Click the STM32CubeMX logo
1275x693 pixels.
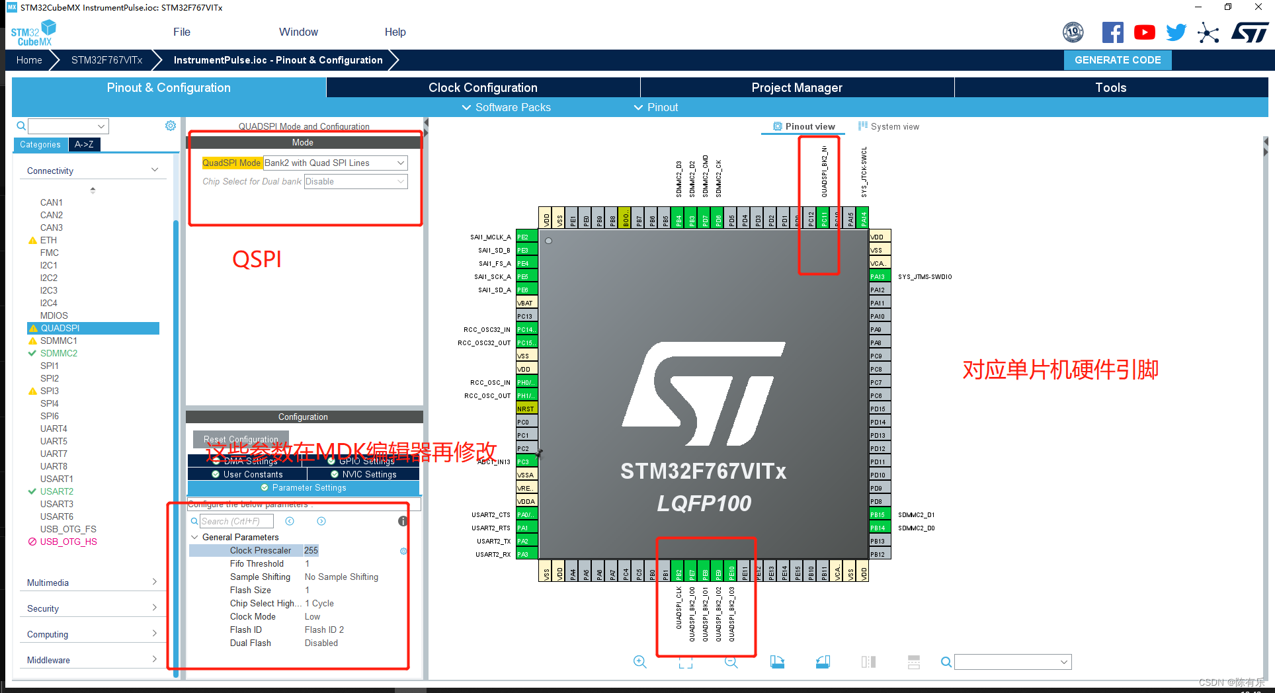[x=33, y=33]
